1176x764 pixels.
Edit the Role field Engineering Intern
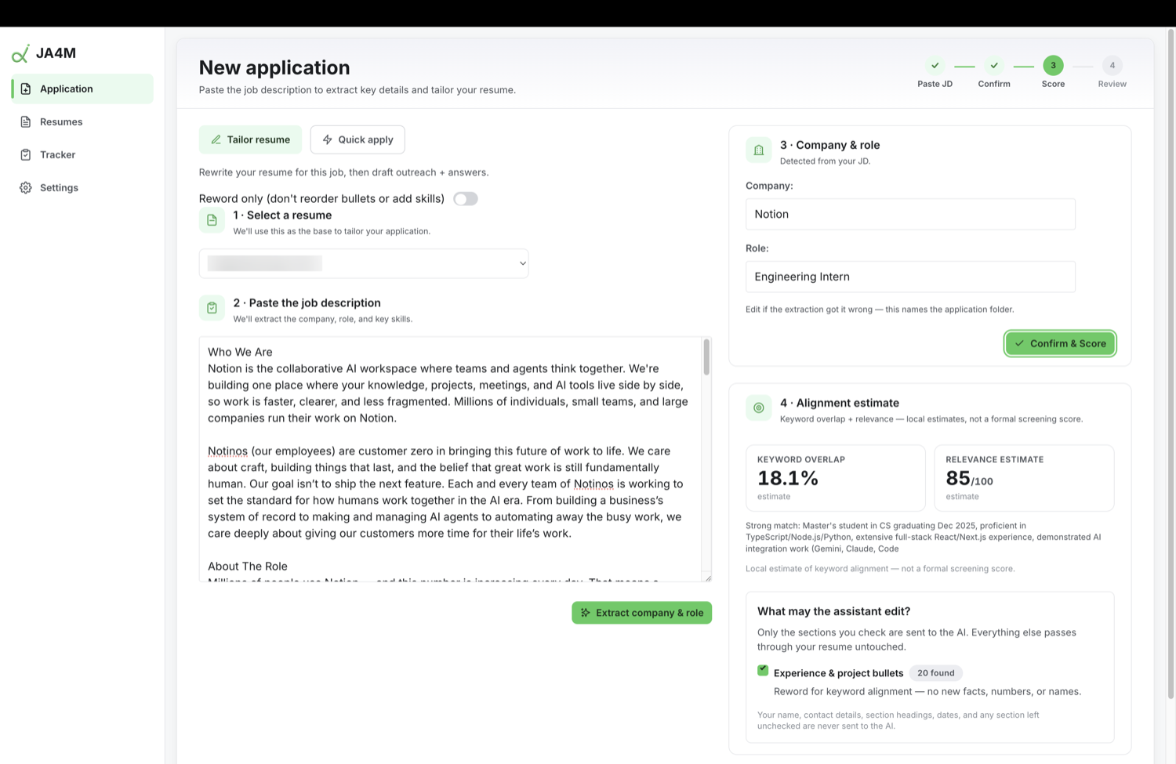(910, 277)
